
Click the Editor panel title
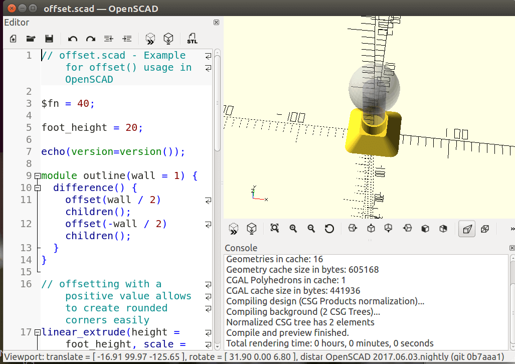[16, 22]
